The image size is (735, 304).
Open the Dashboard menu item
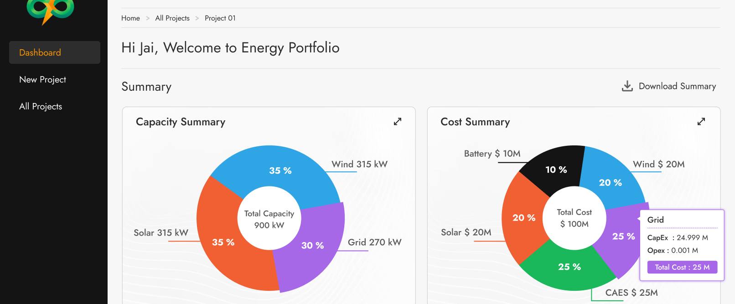point(55,52)
